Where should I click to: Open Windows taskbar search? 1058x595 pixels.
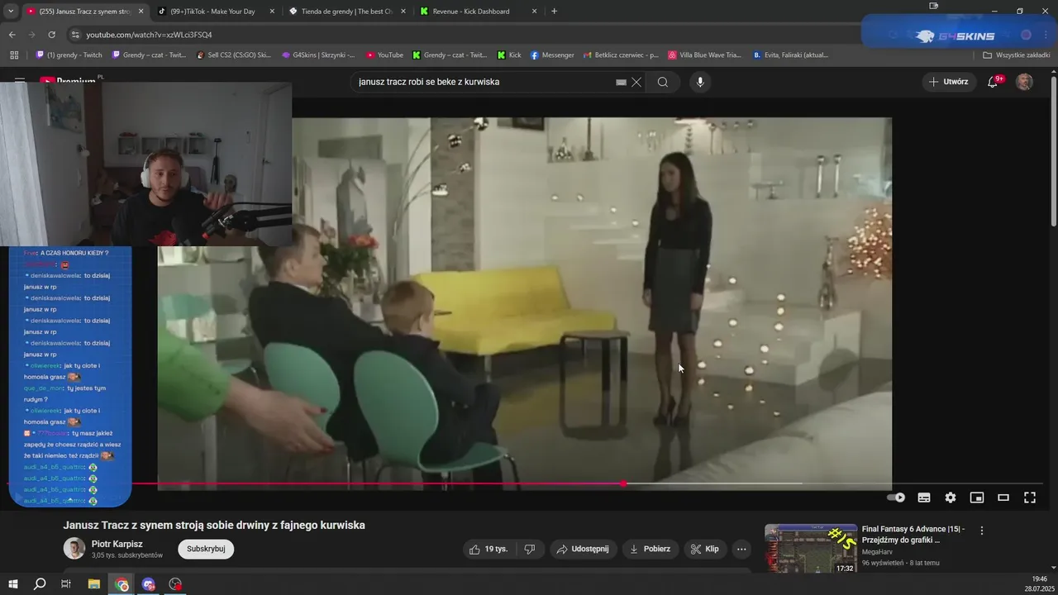coord(40,584)
